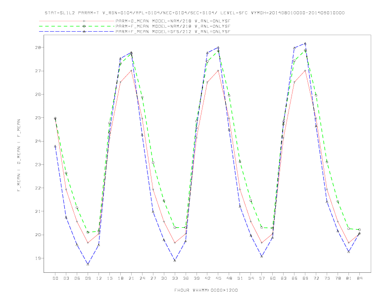The height and width of the screenshot is (303, 392).
Task: Click blue GFS triangle marker at hour 33 minimum
Action: (x=175, y=261)
